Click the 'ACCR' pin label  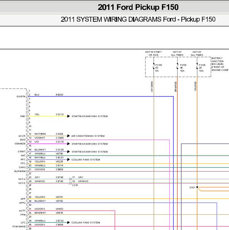point(22,136)
